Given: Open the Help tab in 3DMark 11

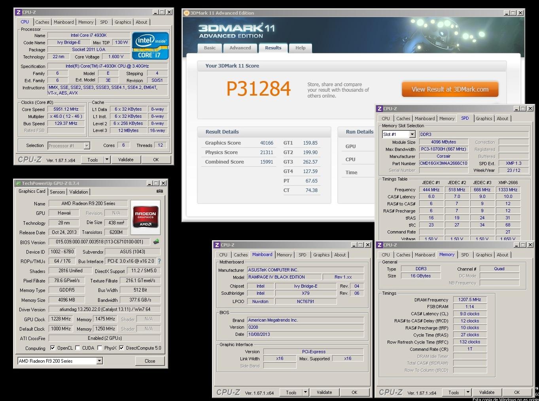Looking at the screenshot, I should (x=300, y=48).
